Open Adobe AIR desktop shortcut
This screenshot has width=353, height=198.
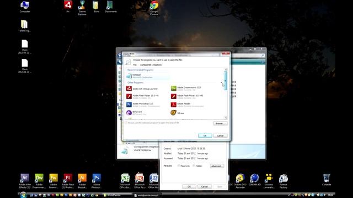[x=68, y=7]
